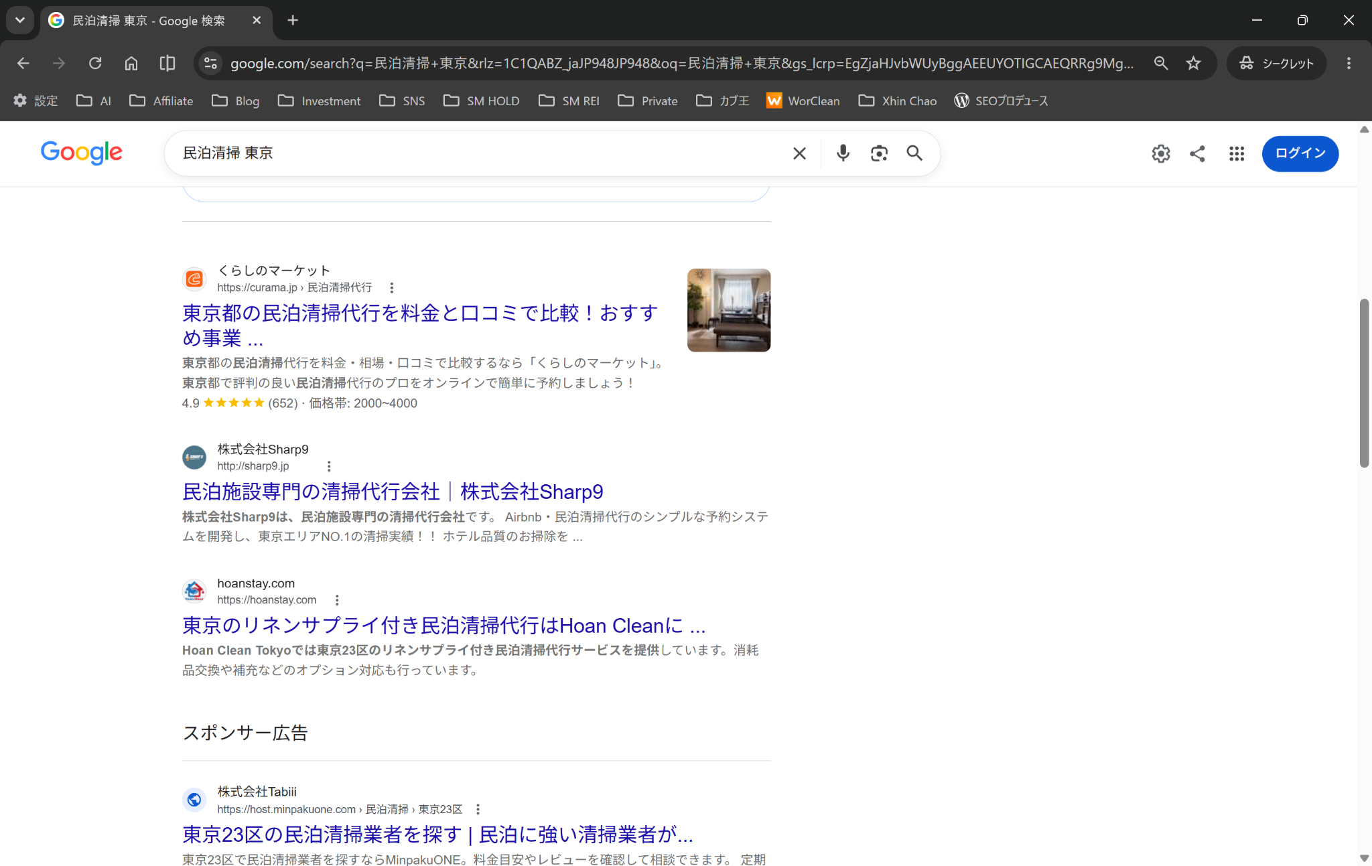Open 東京23区の民泊清掃業者を探す ad link
This screenshot has width=1372, height=866.
tap(437, 835)
